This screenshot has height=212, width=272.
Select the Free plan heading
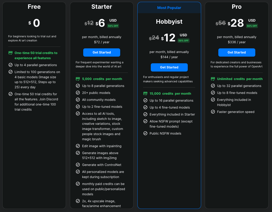[34, 7]
